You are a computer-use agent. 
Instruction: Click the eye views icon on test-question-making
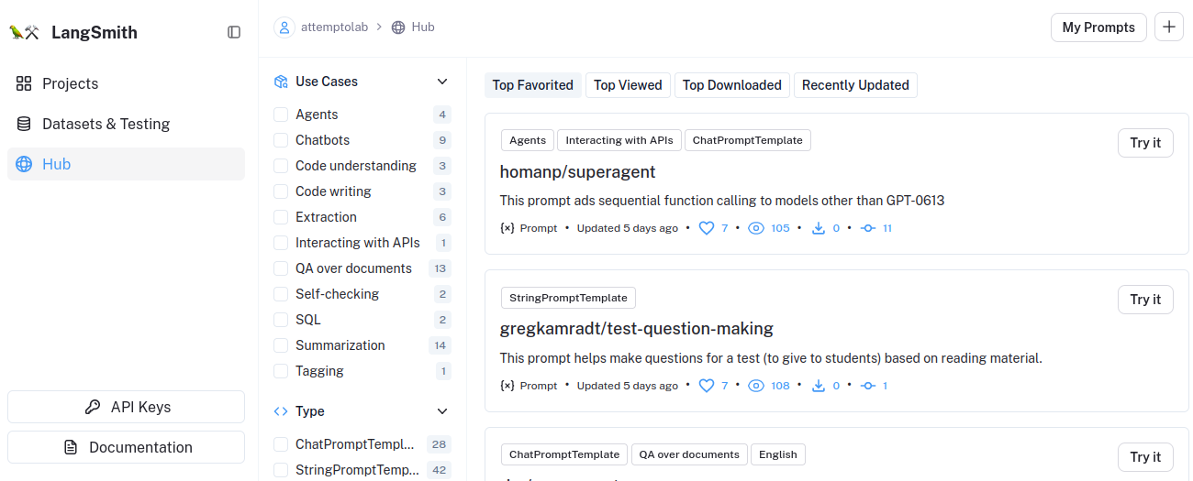756,386
